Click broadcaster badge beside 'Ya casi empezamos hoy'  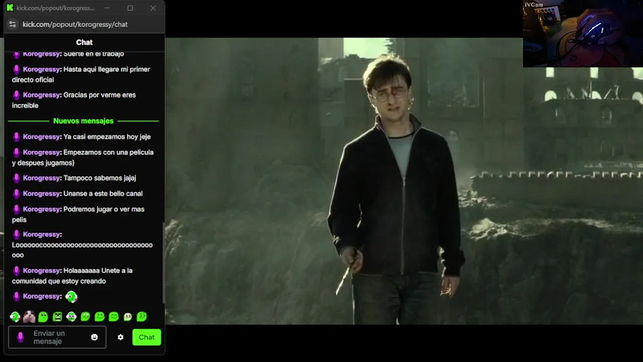tap(17, 137)
